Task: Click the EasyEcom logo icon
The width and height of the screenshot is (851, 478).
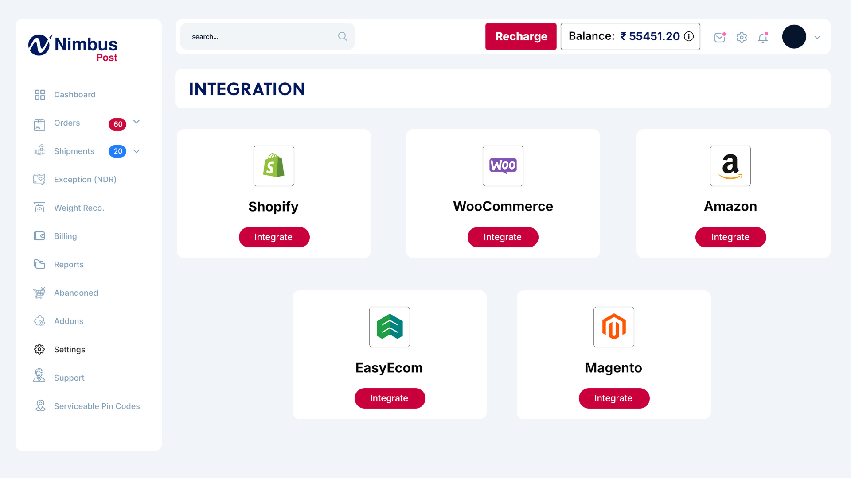Action: tap(389, 327)
